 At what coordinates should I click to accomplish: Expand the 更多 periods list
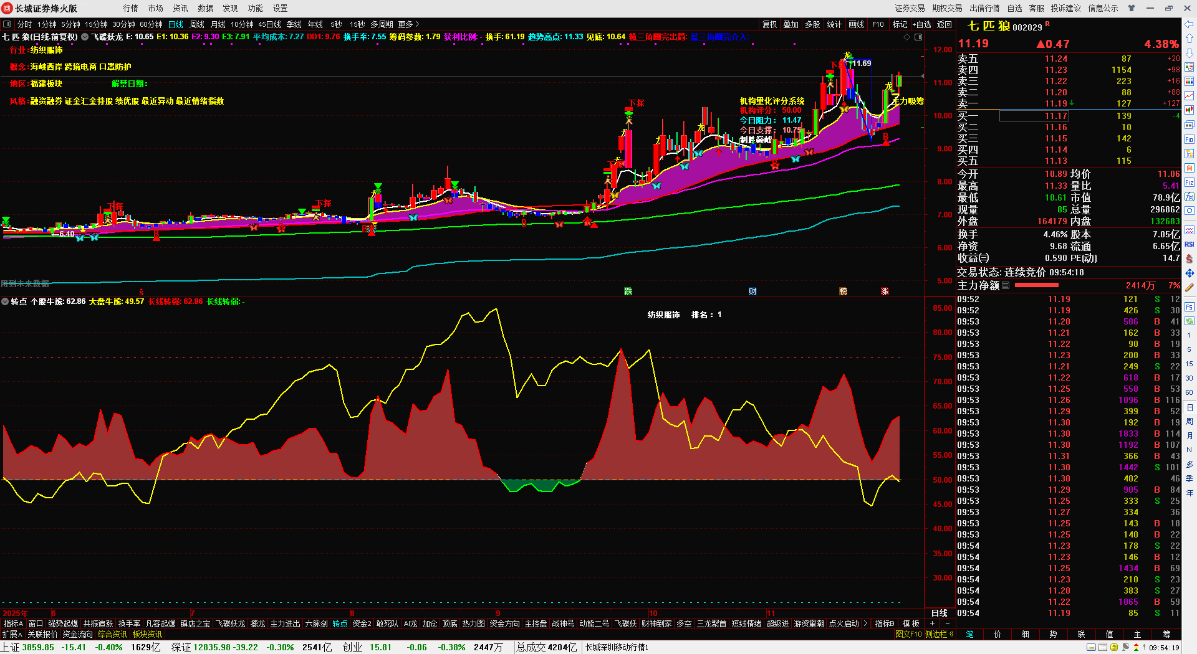409,24
